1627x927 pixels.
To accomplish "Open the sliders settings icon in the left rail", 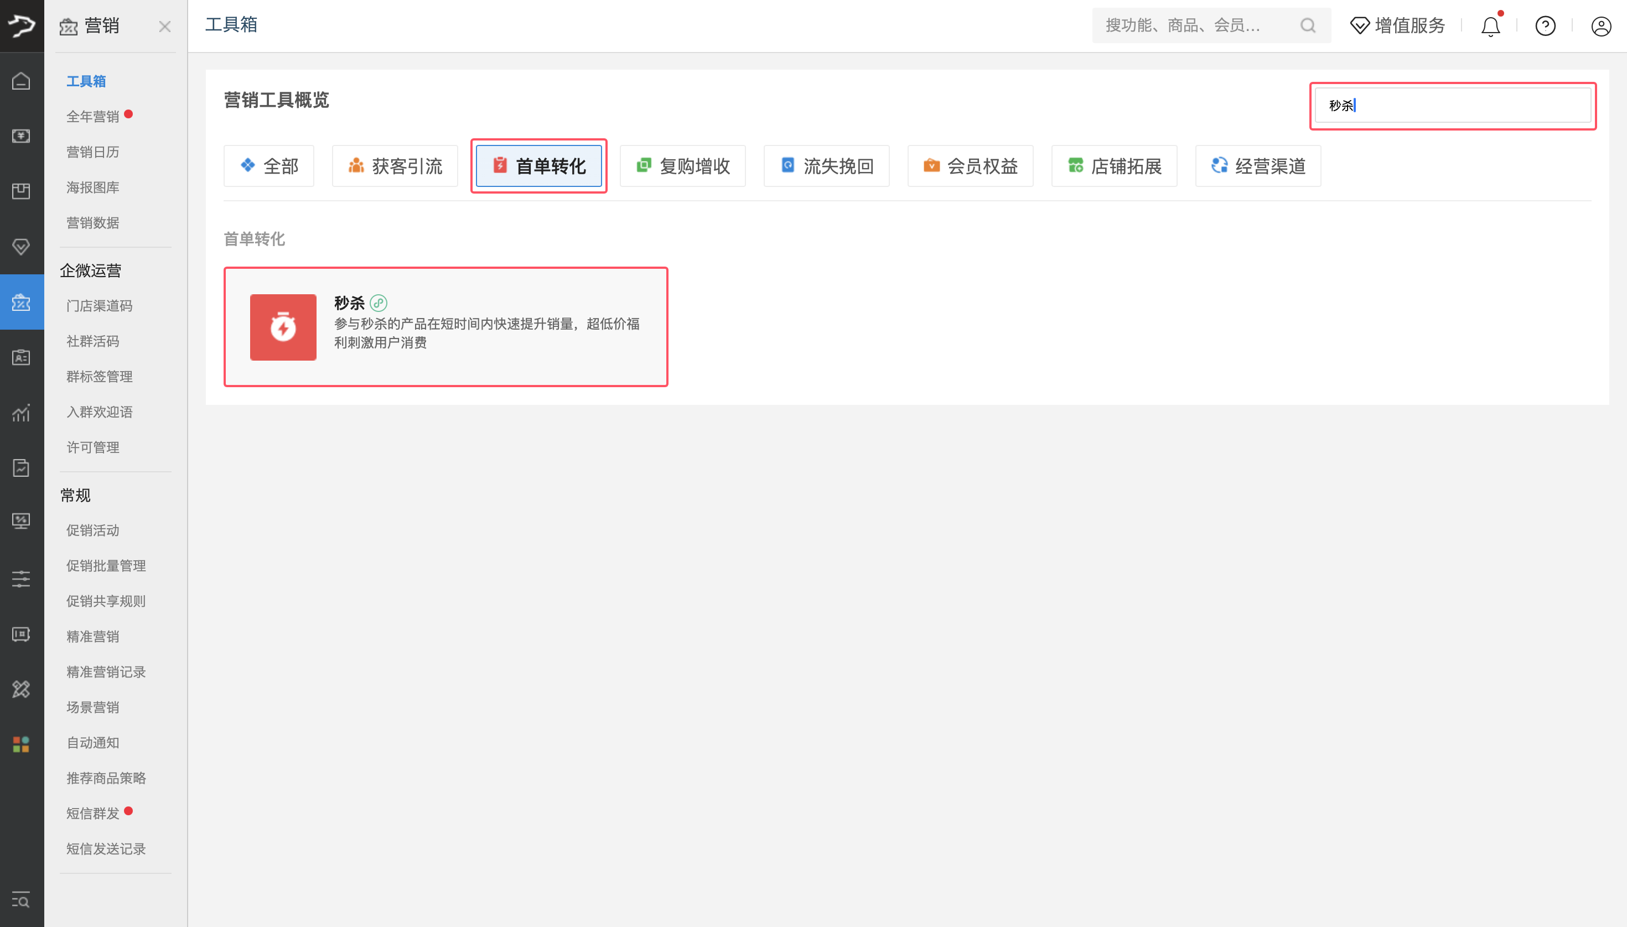I will click(21, 579).
